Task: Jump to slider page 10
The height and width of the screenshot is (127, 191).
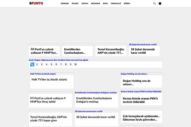Action: pos(75,64)
